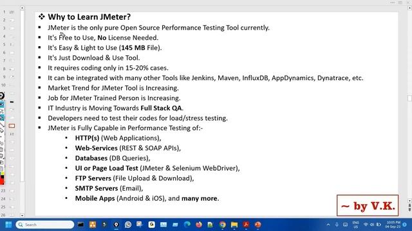This screenshot has height=231, width=412.
Task: Open the WhatsApp taskbar icon
Action: [128, 225]
